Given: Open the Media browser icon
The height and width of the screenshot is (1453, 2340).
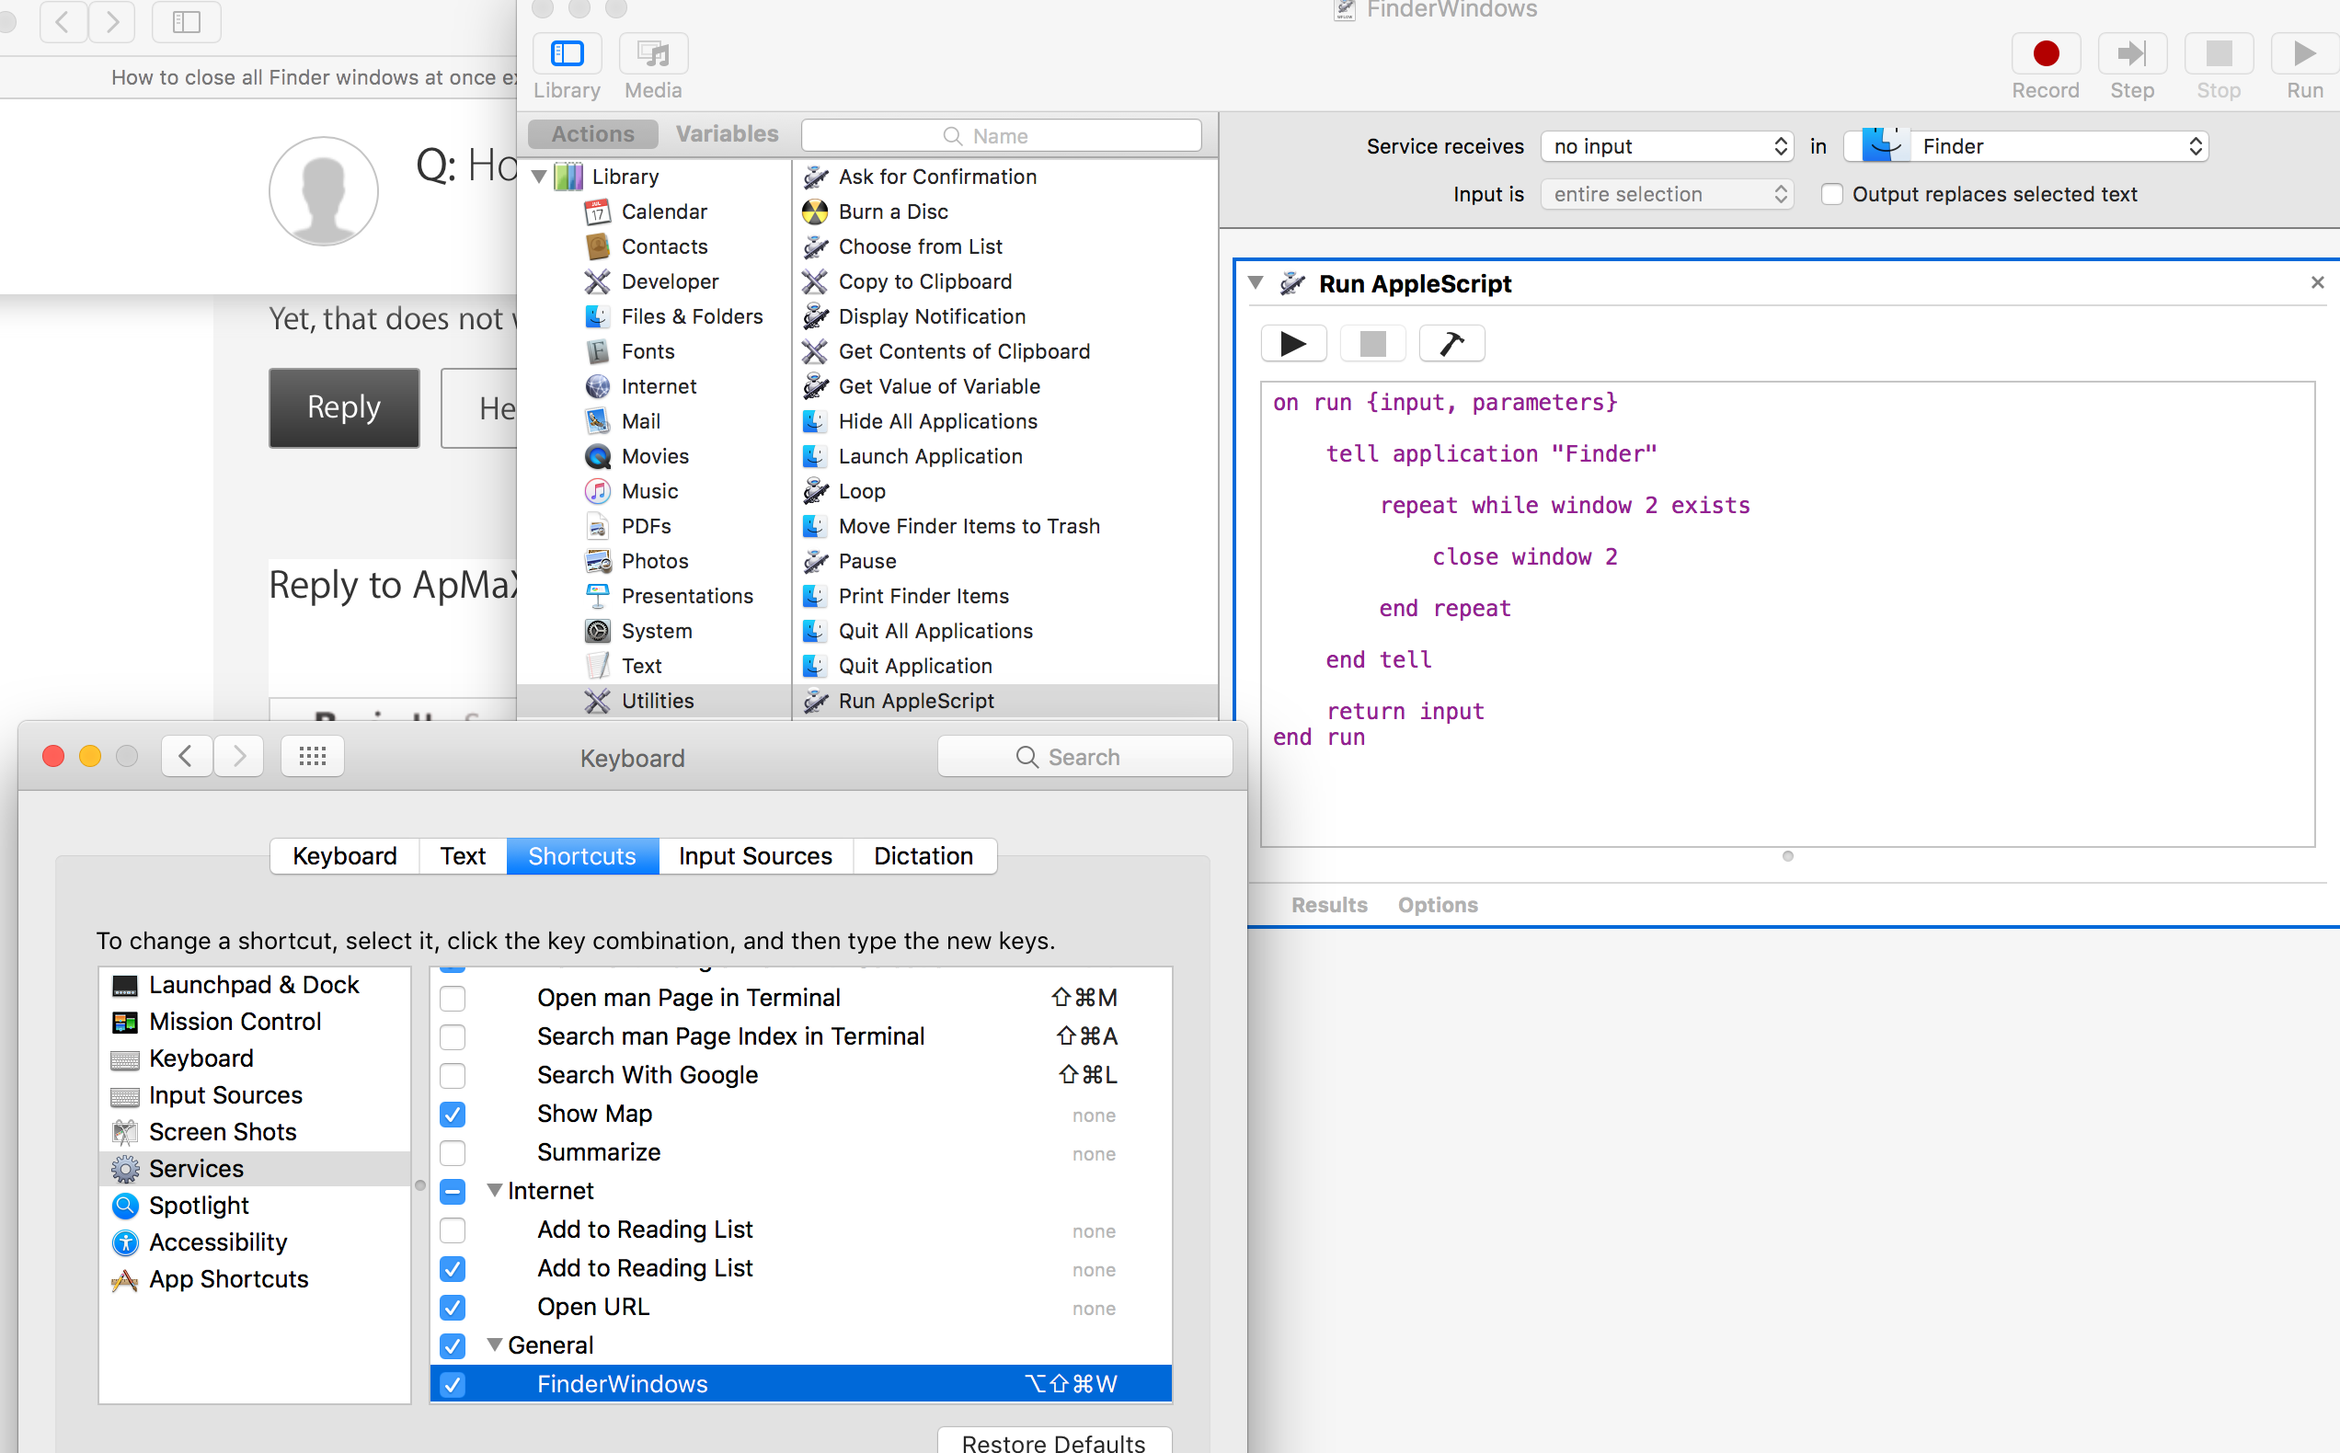Looking at the screenshot, I should 652,55.
